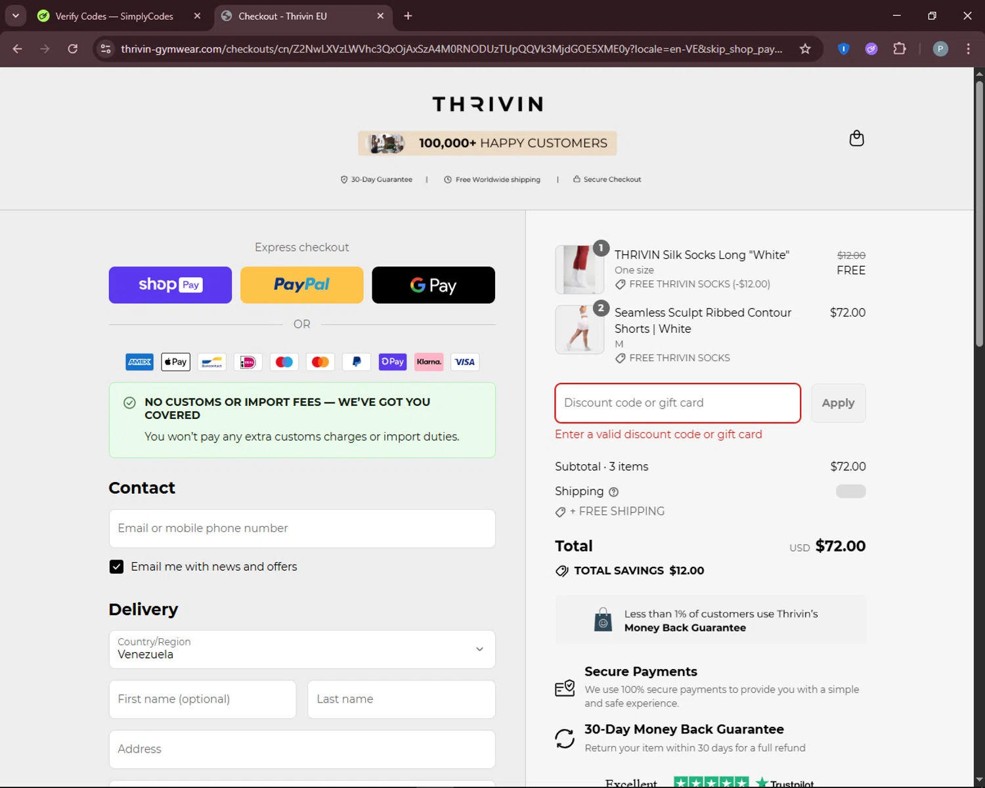
Task: Focus the Last name field
Action: 401,699
